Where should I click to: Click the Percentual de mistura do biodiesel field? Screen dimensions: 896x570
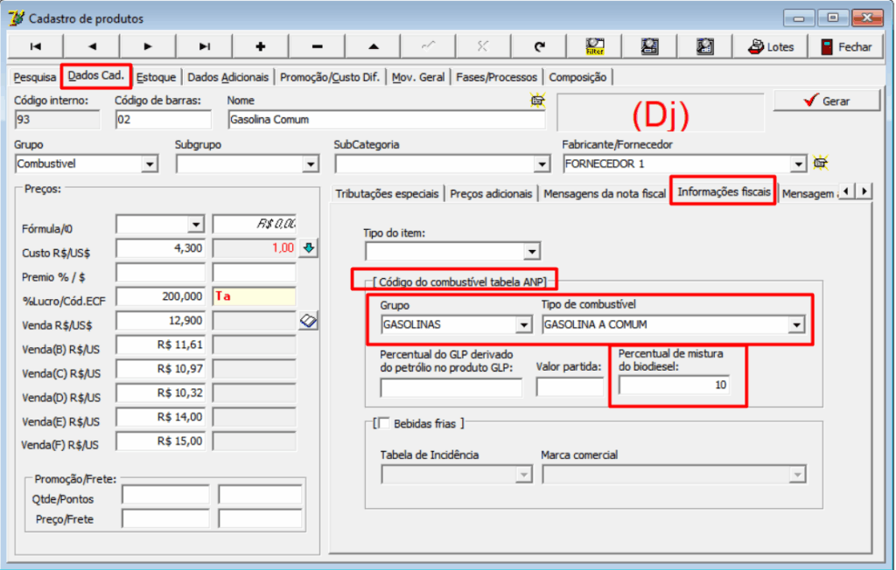(x=674, y=385)
